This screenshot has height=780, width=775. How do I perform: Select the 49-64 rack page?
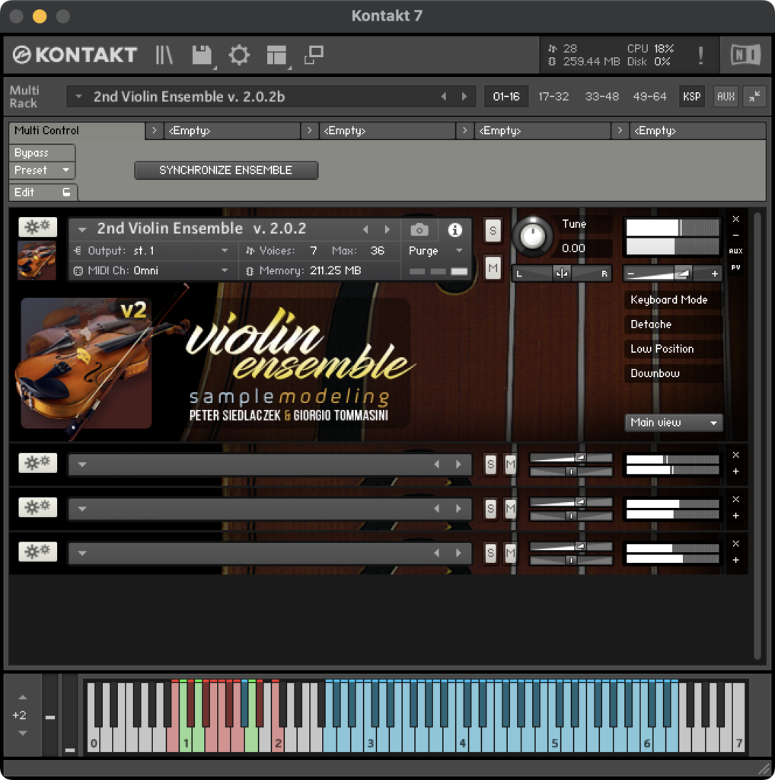[649, 96]
